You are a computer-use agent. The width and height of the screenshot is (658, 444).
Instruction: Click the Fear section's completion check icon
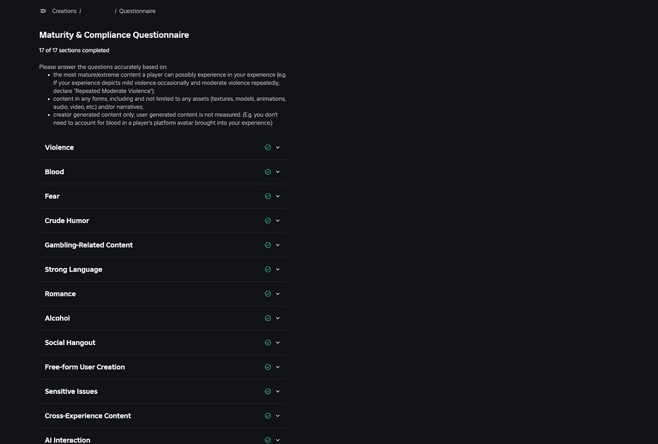tap(267, 196)
